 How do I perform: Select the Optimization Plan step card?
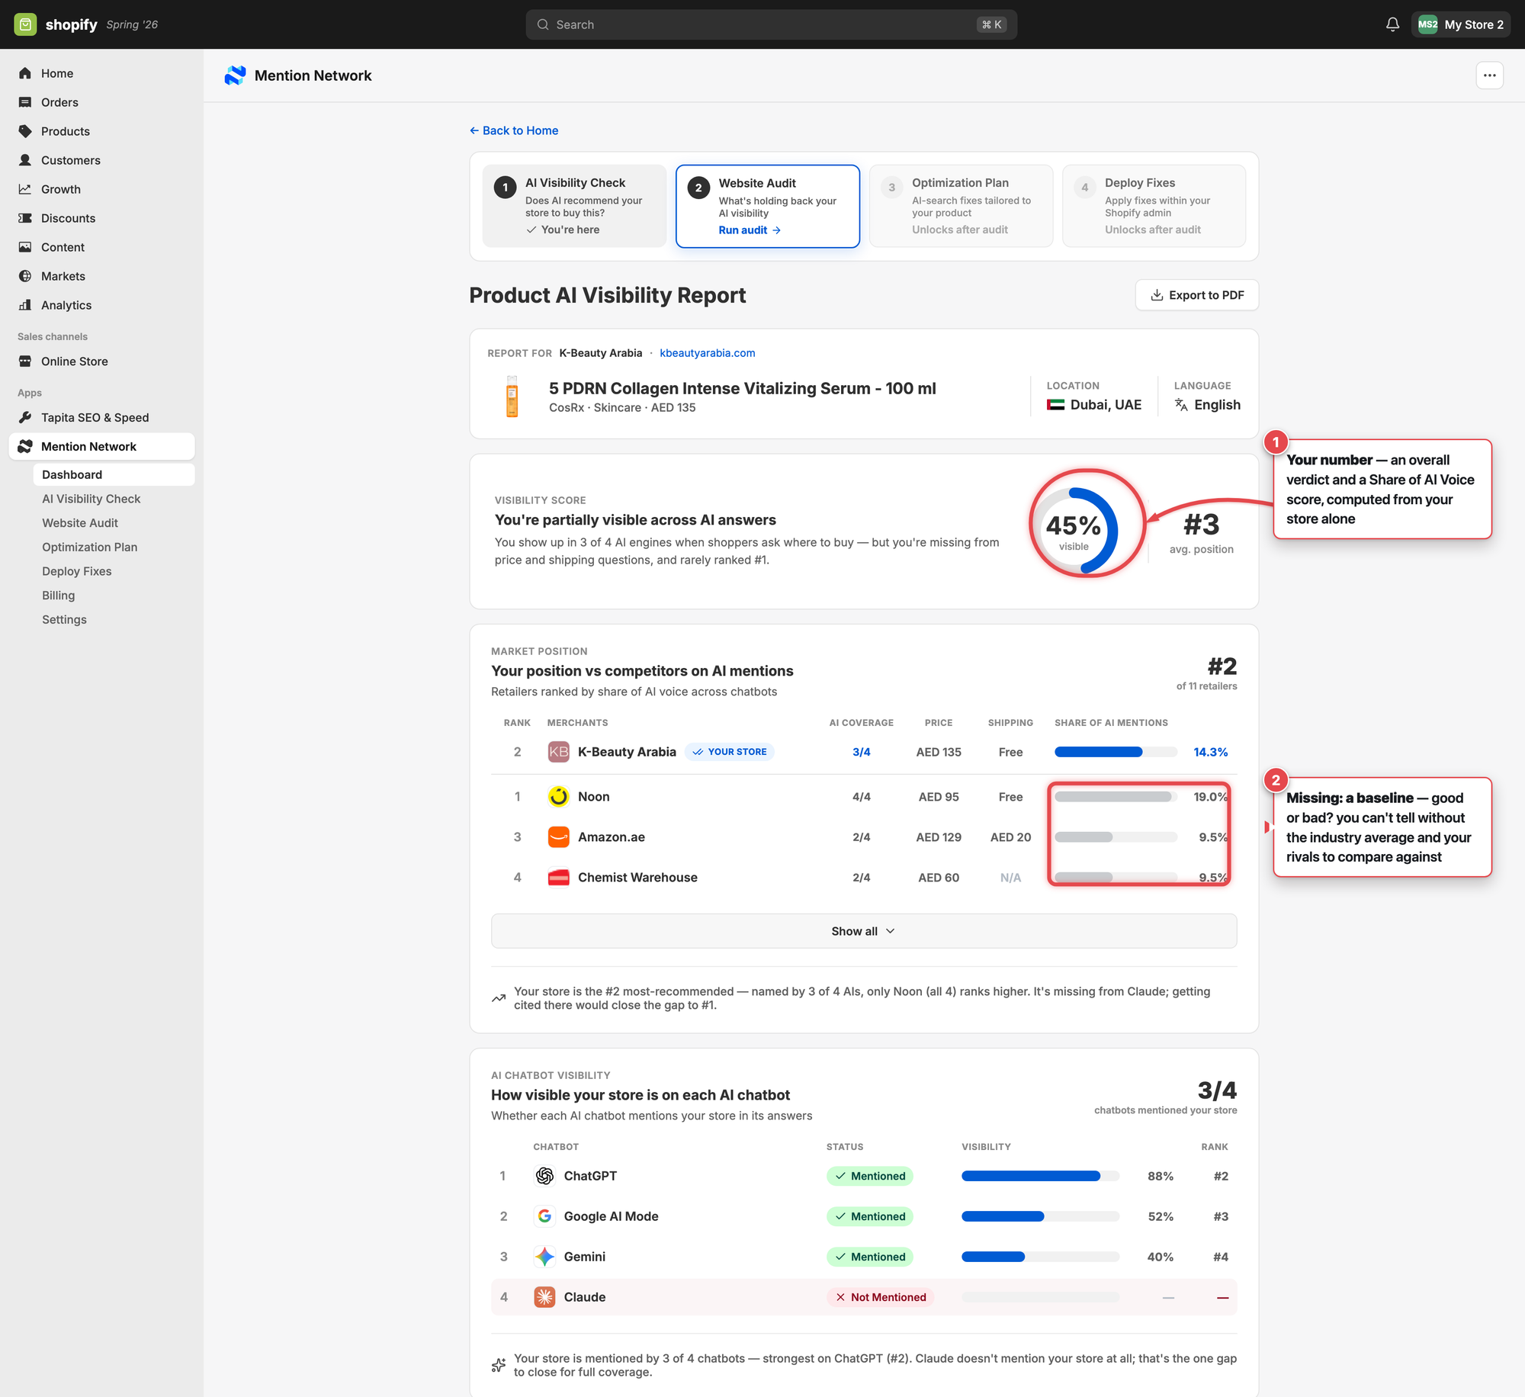(x=961, y=206)
